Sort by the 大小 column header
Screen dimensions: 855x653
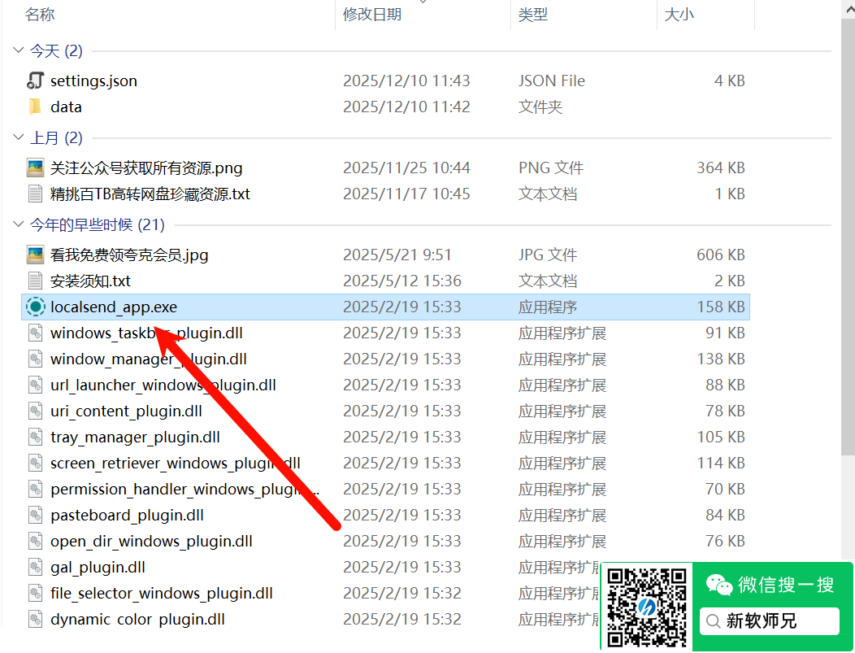point(679,14)
